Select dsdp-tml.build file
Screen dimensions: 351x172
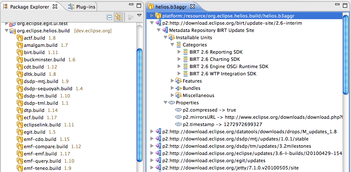(x=41, y=103)
